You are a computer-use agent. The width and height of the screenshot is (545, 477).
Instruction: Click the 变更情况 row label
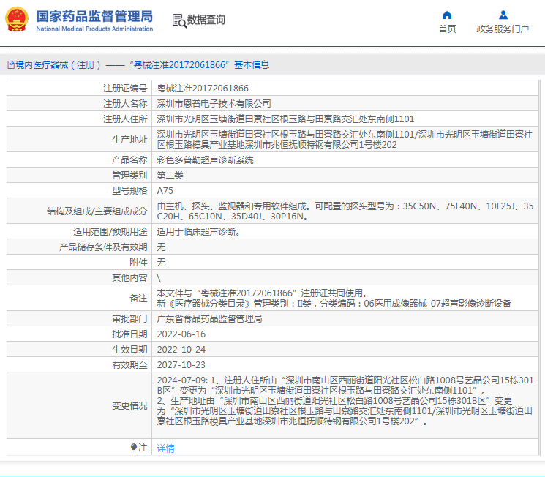click(129, 406)
